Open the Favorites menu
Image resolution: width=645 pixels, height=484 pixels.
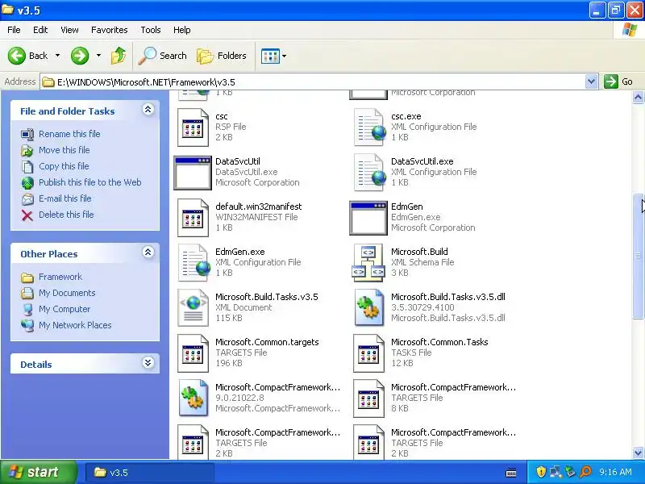110,30
